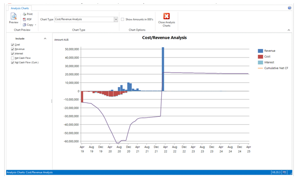The height and width of the screenshot is (179, 298).
Task: Open the Chart Type dropdown arrow
Action: click(x=116, y=19)
